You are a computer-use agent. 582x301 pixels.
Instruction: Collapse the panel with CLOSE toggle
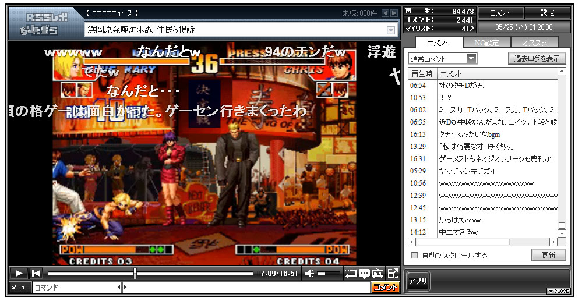pos(558,291)
